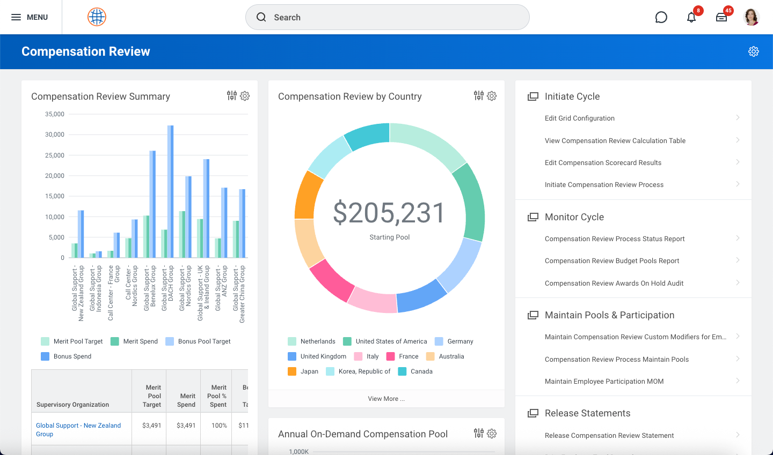Click inside the Search field
The width and height of the screenshot is (773, 455).
[x=386, y=17]
